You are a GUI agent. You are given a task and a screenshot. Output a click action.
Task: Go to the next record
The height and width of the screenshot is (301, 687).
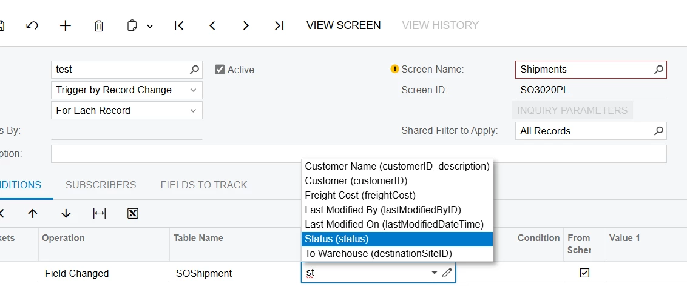click(x=246, y=25)
